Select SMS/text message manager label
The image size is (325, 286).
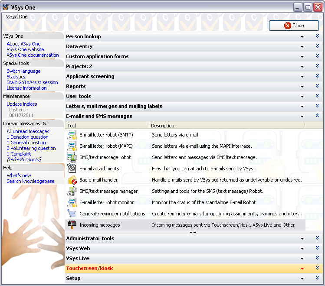coord(108,191)
